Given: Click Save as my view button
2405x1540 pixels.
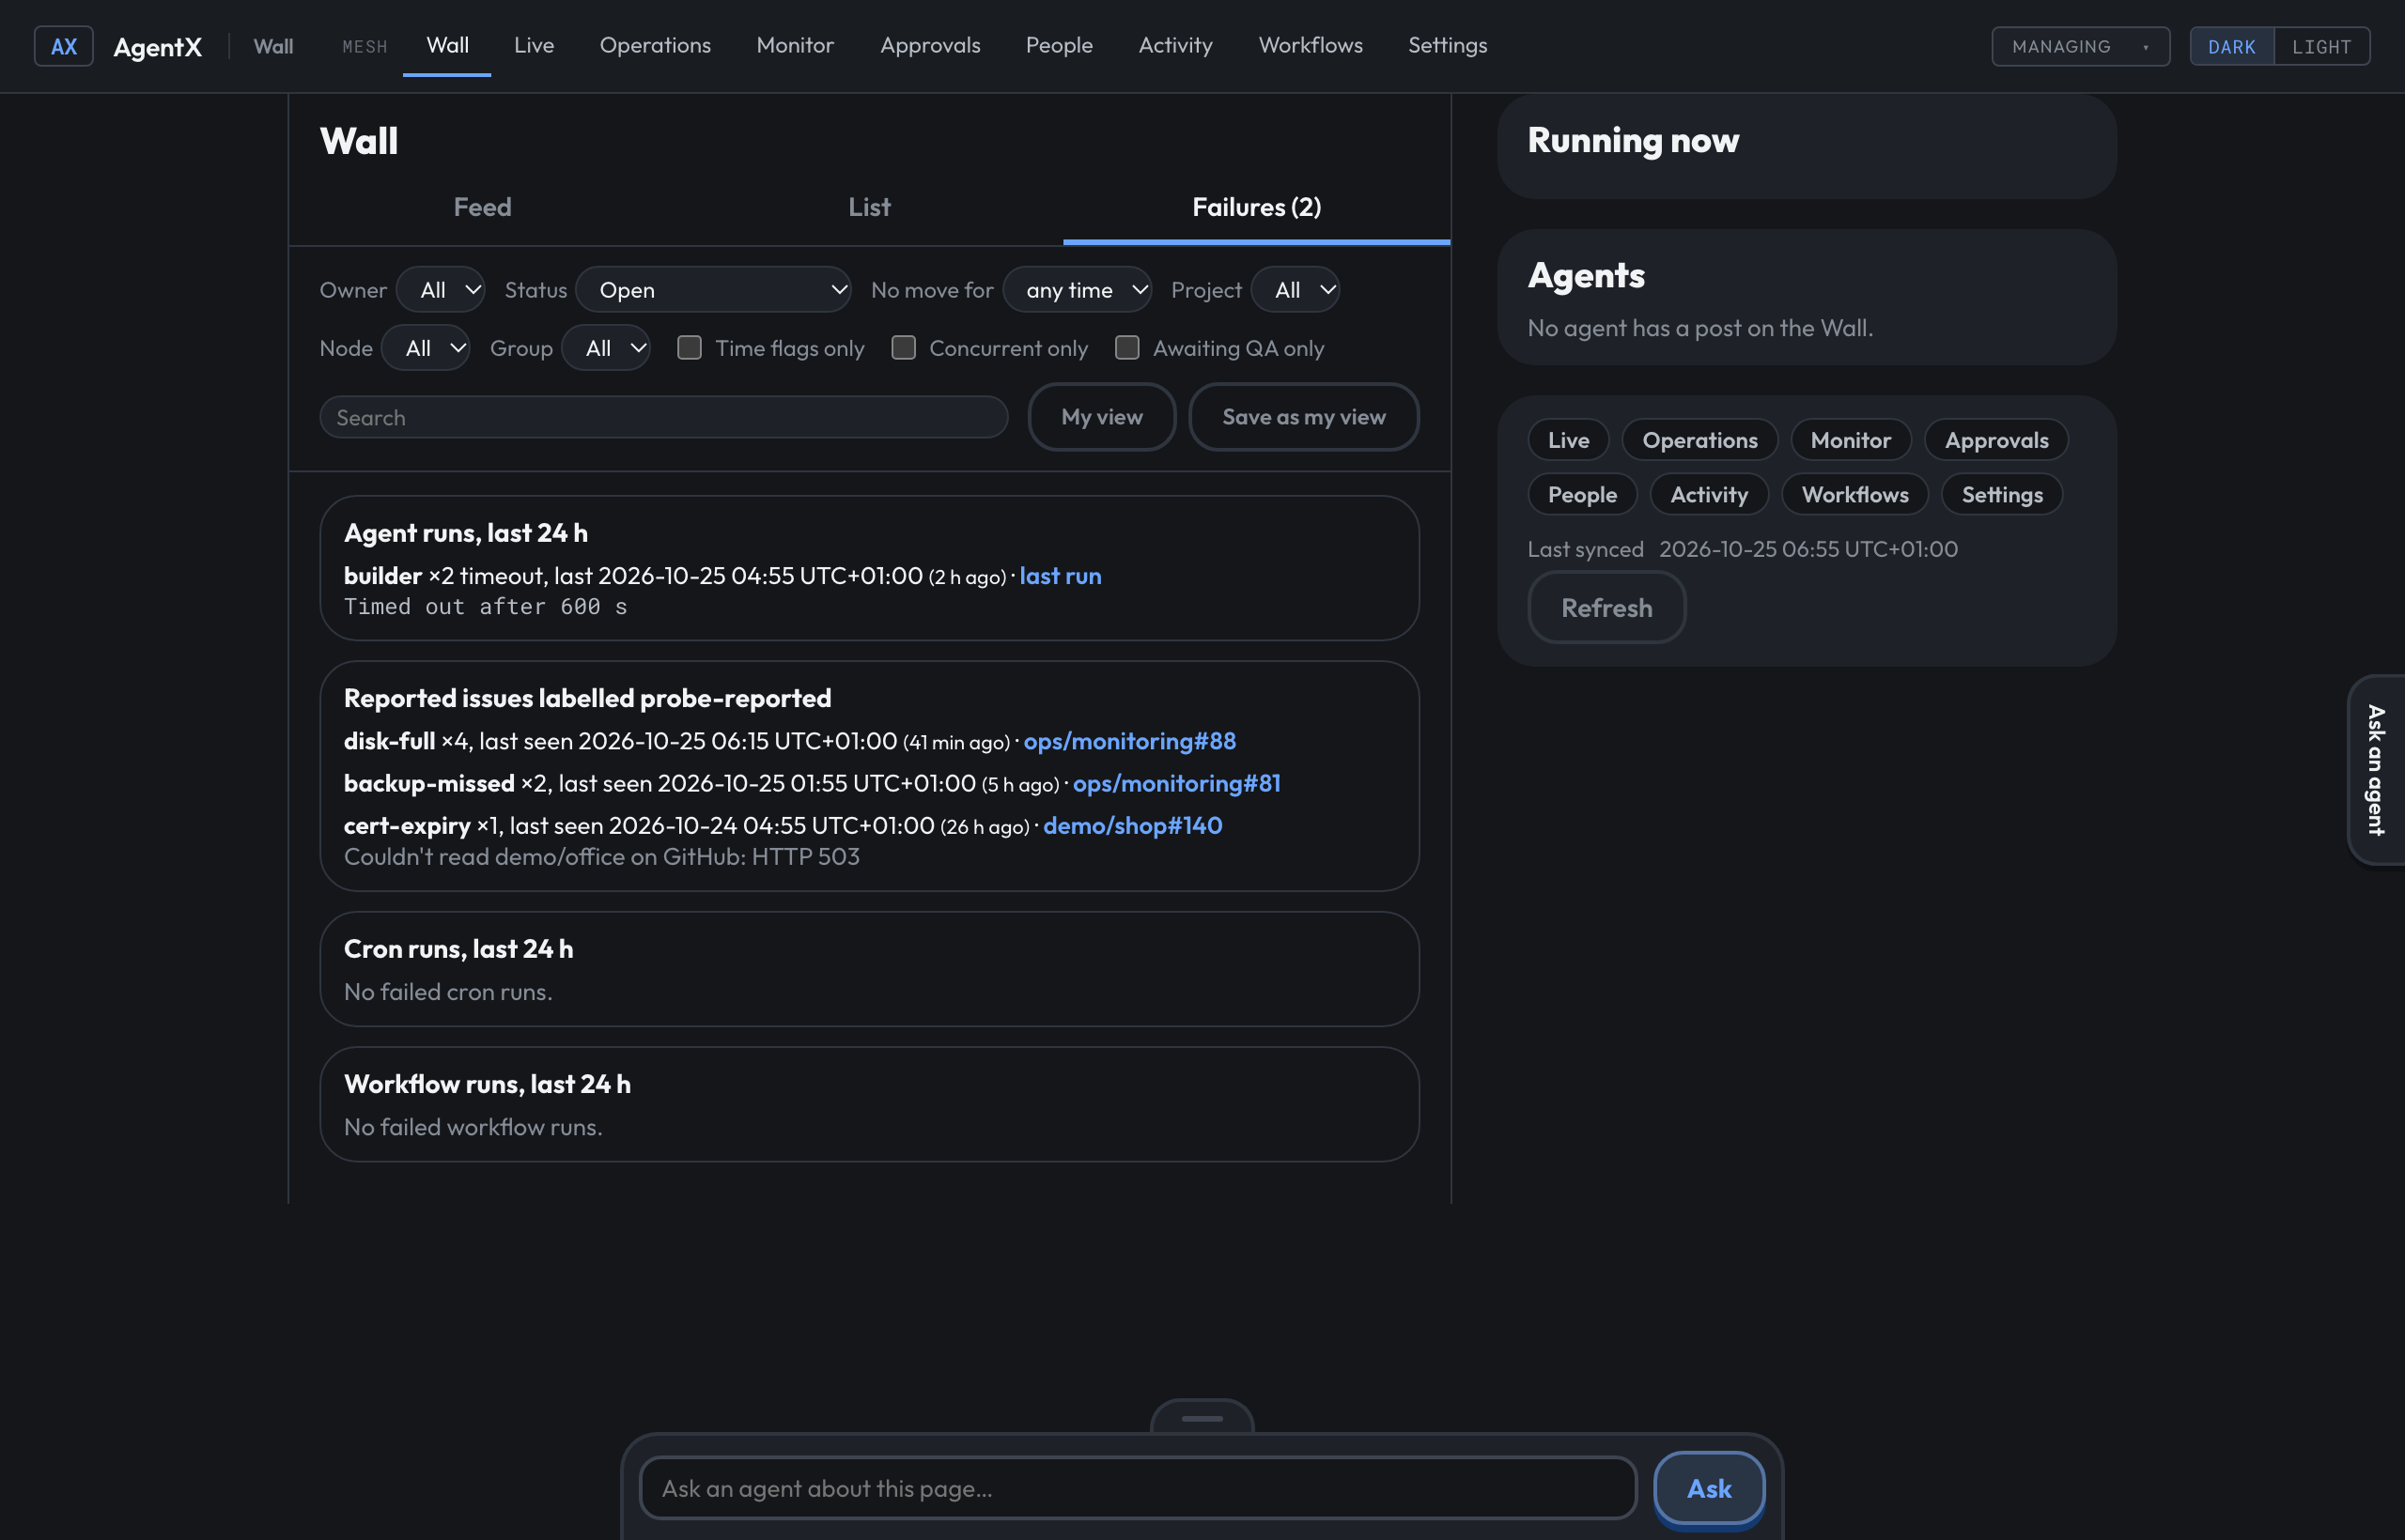Looking at the screenshot, I should pyautogui.click(x=1304, y=417).
